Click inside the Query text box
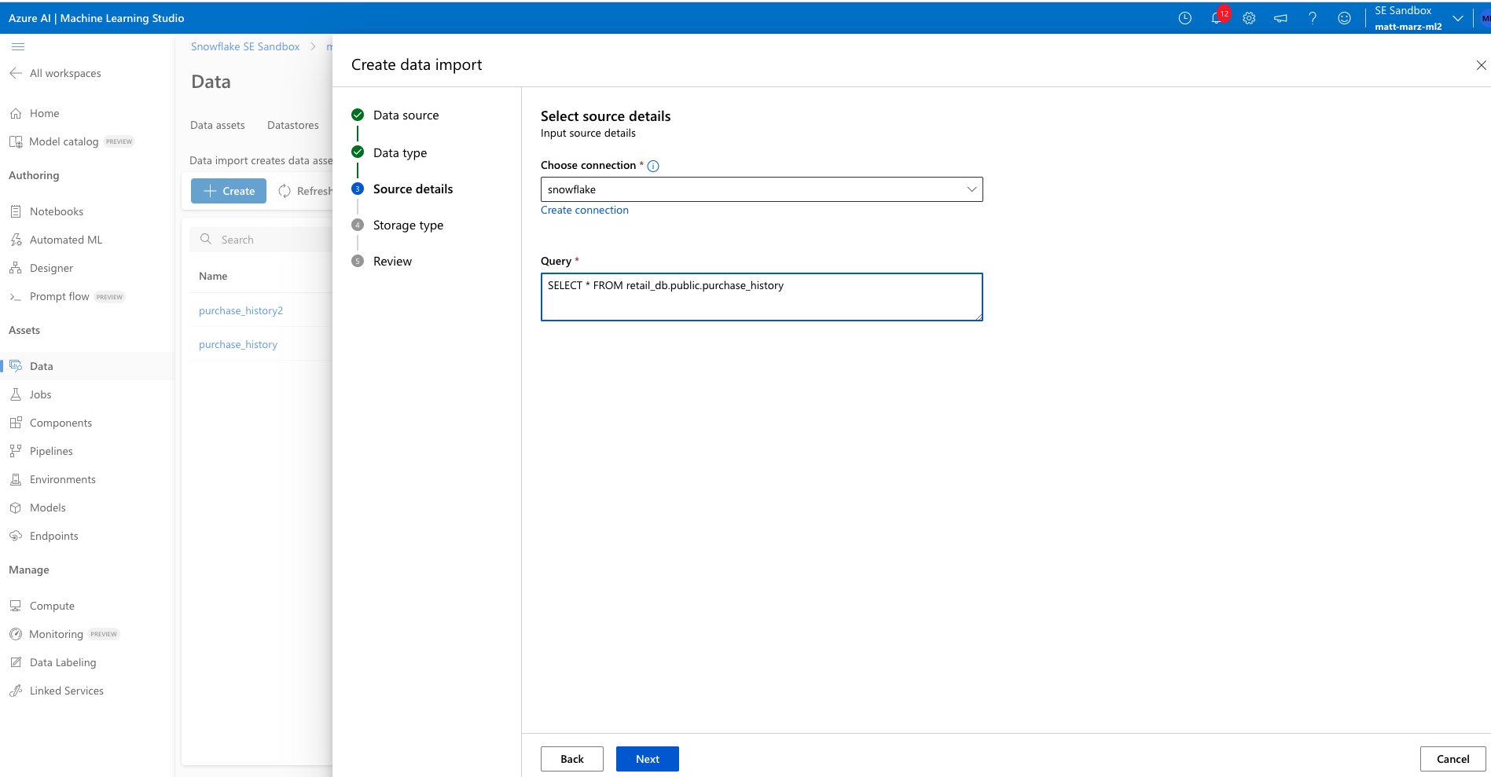This screenshot has width=1491, height=777. pos(761,297)
